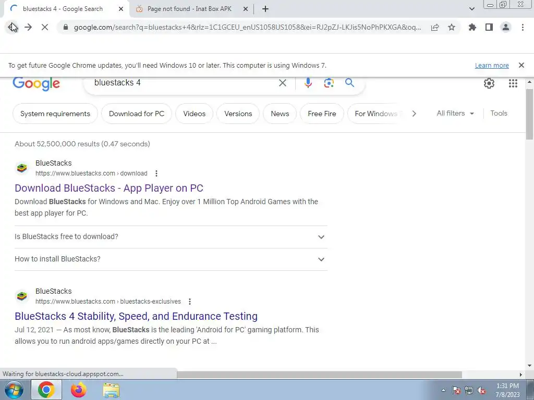Select the 'System requirements' chip

click(x=55, y=114)
